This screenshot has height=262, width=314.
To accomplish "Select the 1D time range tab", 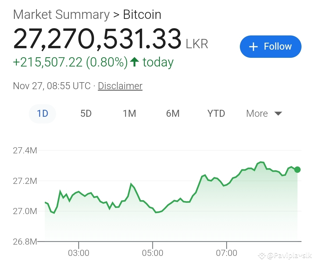I will click(42, 114).
